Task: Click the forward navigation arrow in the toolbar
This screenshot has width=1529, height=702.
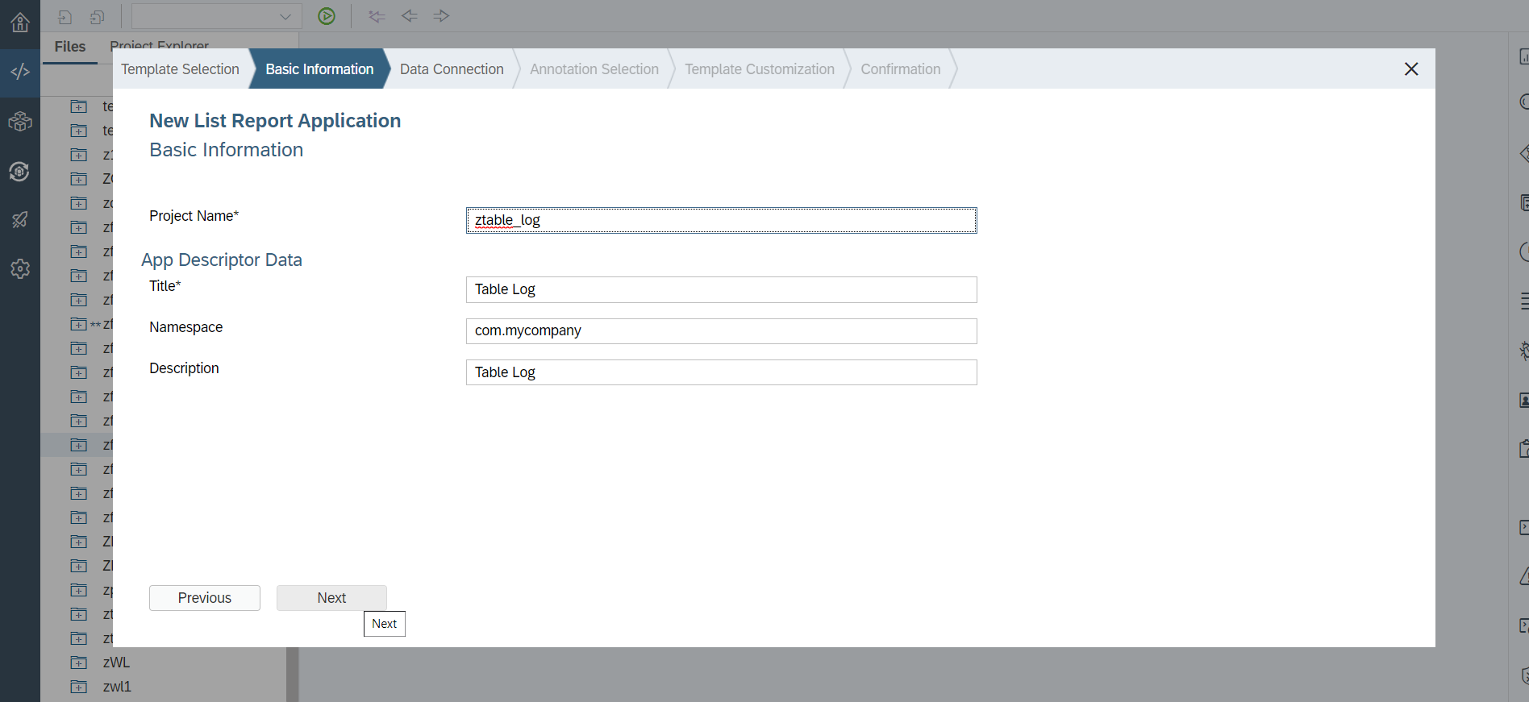Action: 441,16
